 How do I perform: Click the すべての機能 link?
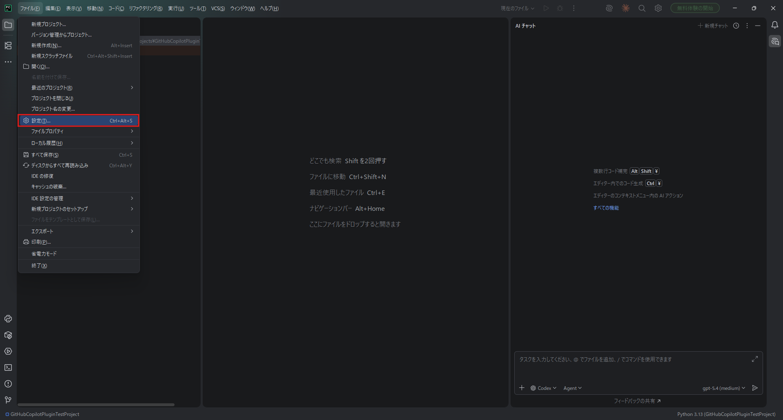(606, 208)
